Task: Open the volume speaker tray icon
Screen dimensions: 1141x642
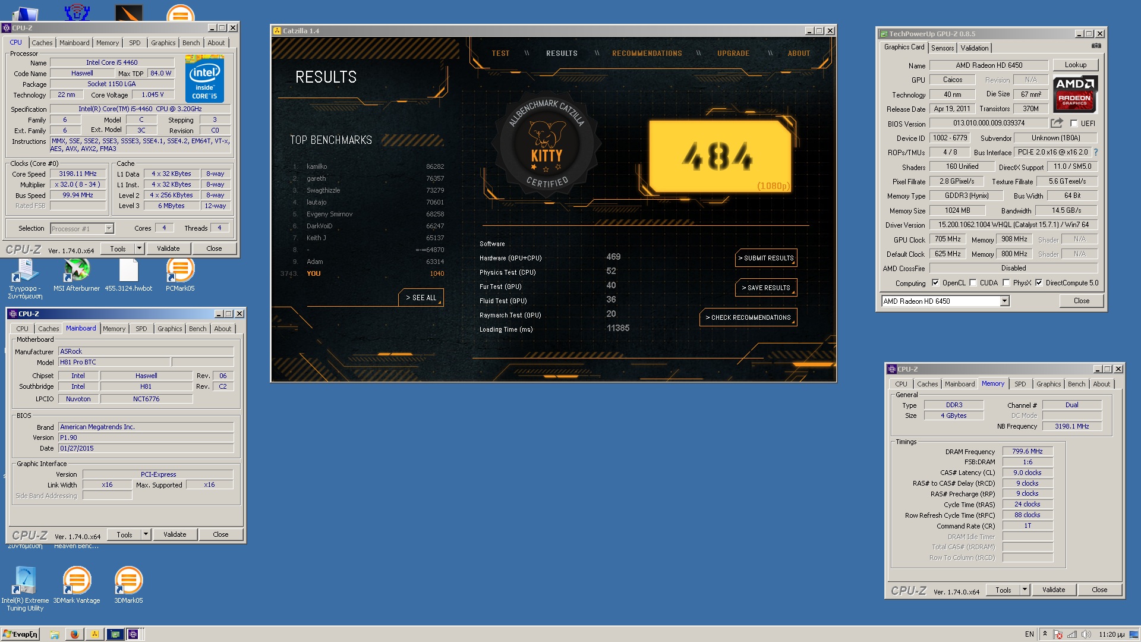Action: point(1086,634)
